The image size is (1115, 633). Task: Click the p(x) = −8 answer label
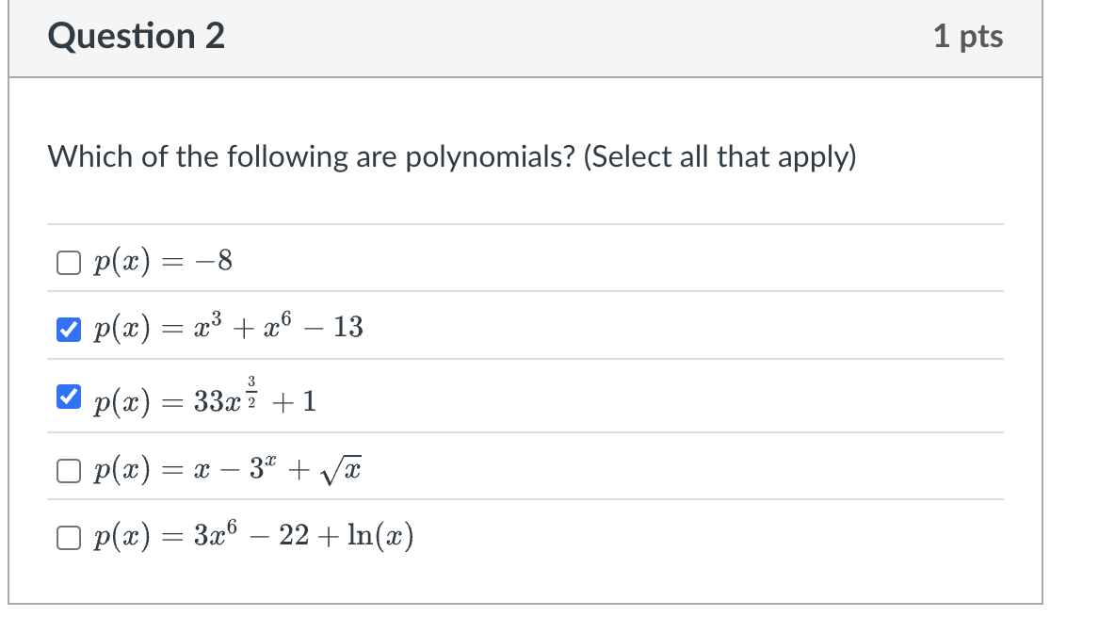[163, 261]
